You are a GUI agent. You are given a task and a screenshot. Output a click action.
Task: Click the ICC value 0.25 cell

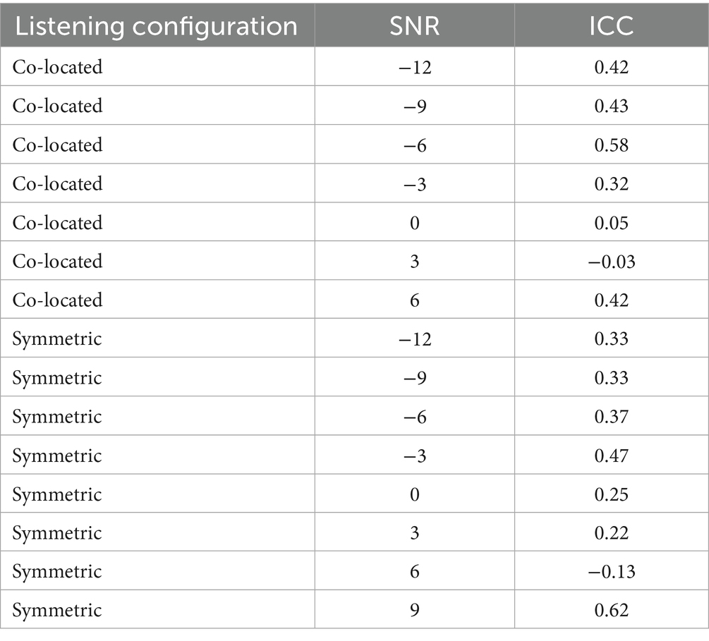[611, 494]
